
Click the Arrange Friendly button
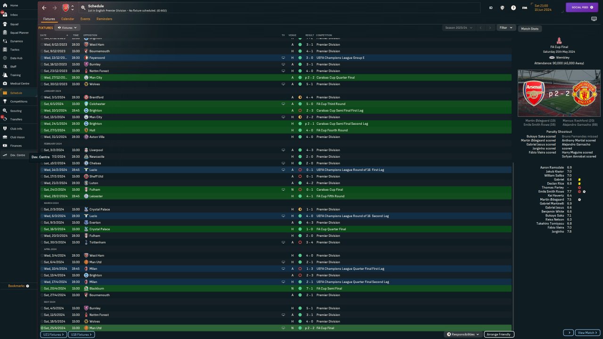pyautogui.click(x=499, y=334)
